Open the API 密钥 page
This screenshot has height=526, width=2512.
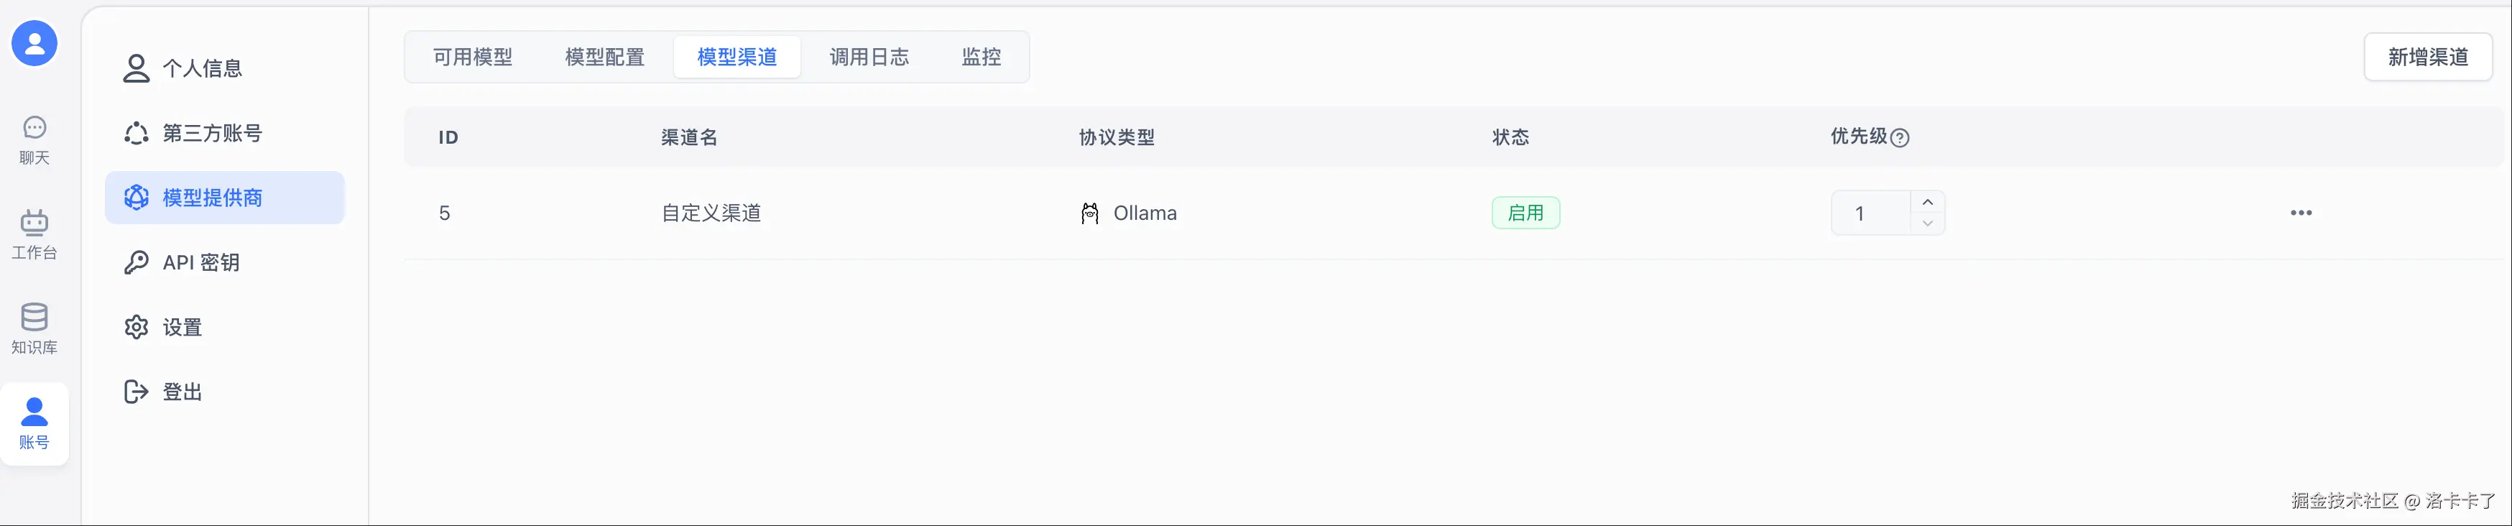click(x=200, y=262)
